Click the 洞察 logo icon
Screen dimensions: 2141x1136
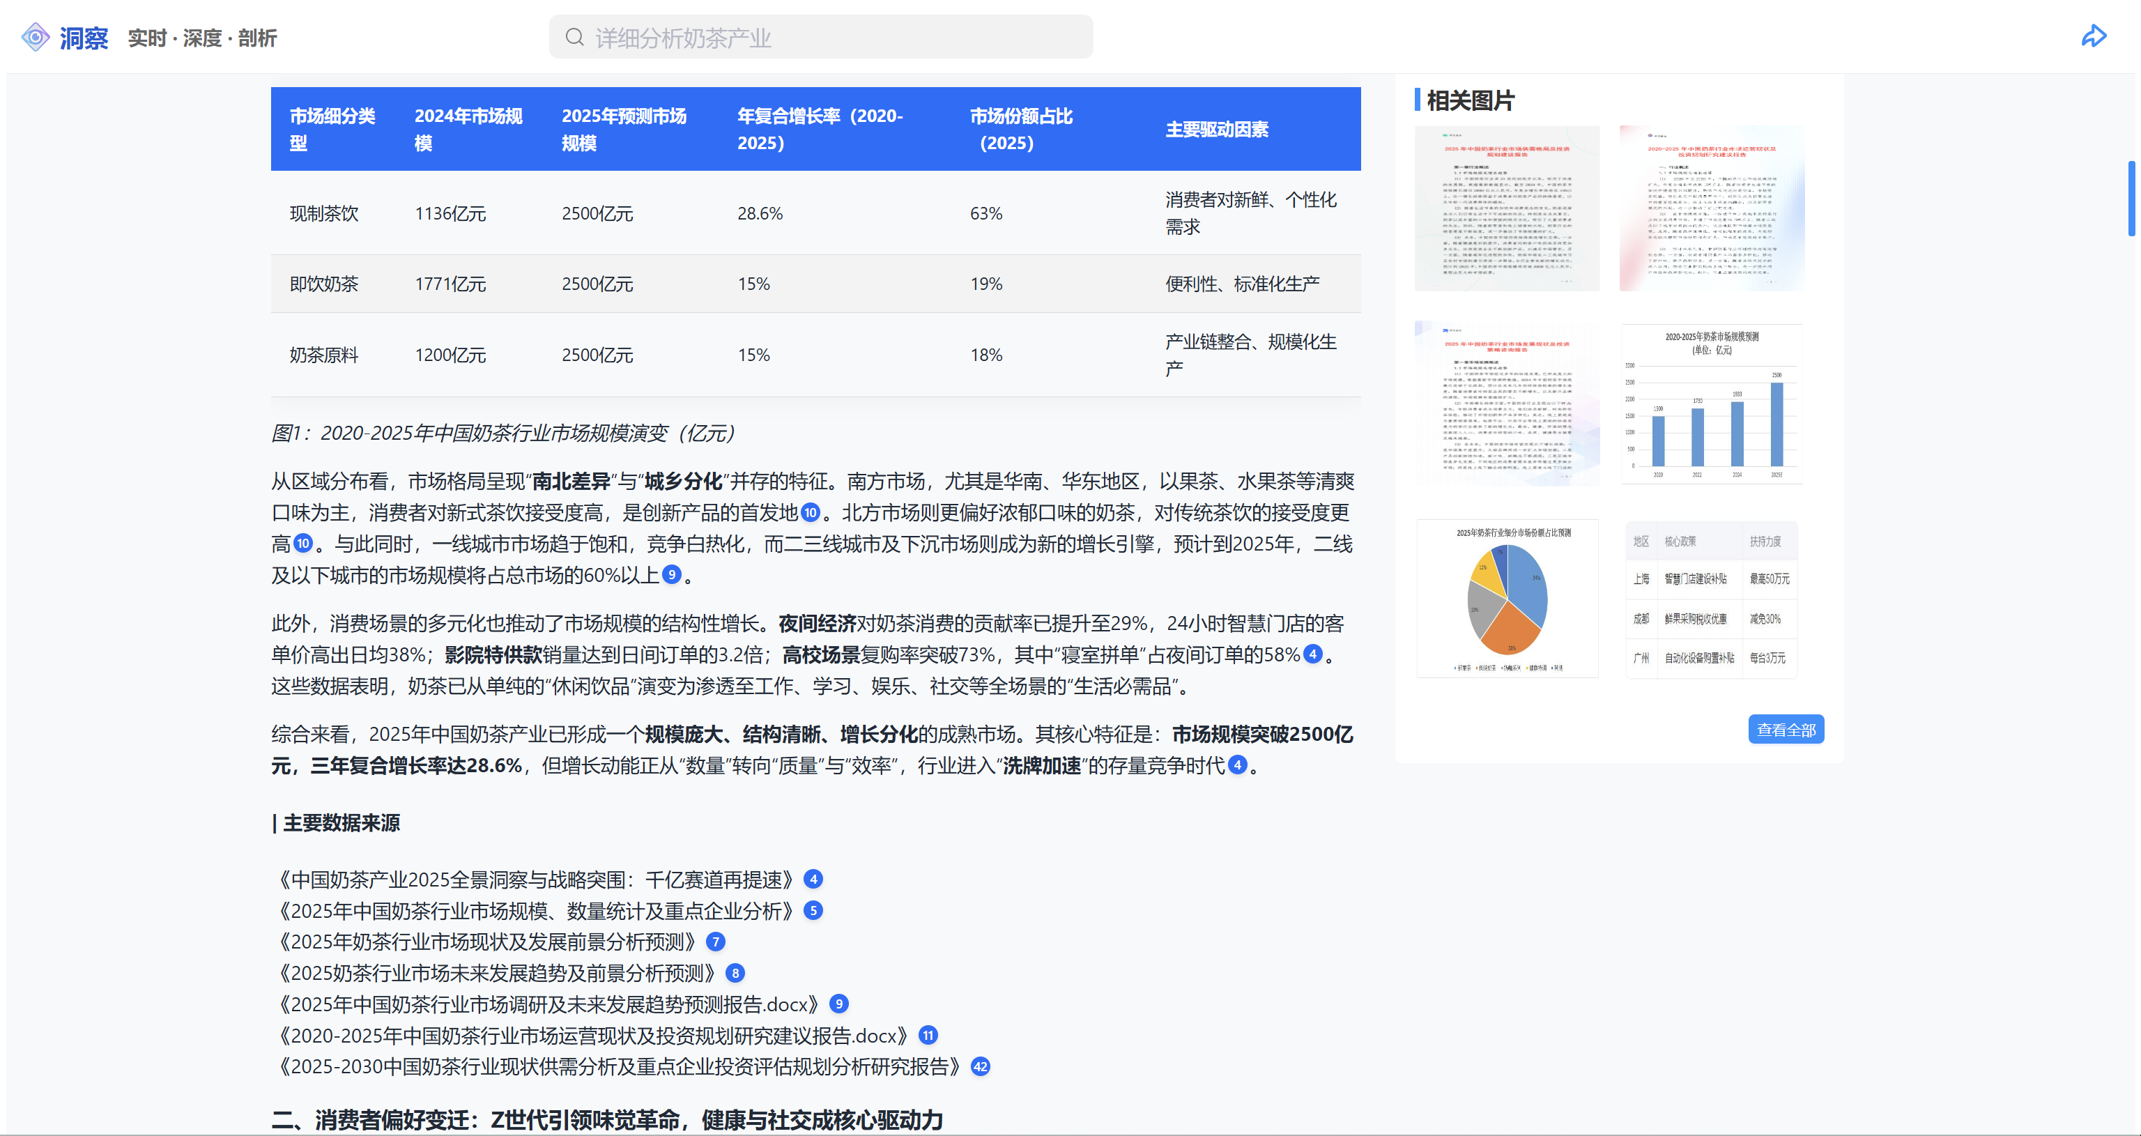36,38
